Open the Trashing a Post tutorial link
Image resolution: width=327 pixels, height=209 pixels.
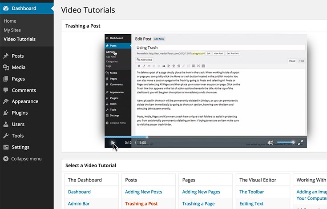pyautogui.click(x=141, y=204)
